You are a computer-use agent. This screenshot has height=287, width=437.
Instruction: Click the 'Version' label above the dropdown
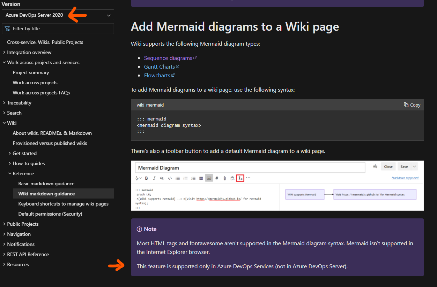[11, 4]
